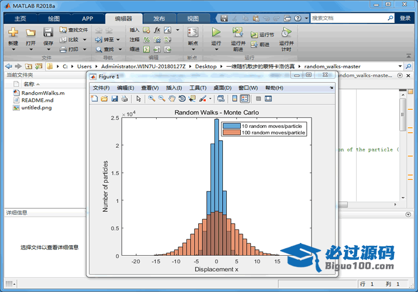Open the dropdown arrow under 断点
The width and height of the screenshot is (418, 292).
[x=193, y=49]
